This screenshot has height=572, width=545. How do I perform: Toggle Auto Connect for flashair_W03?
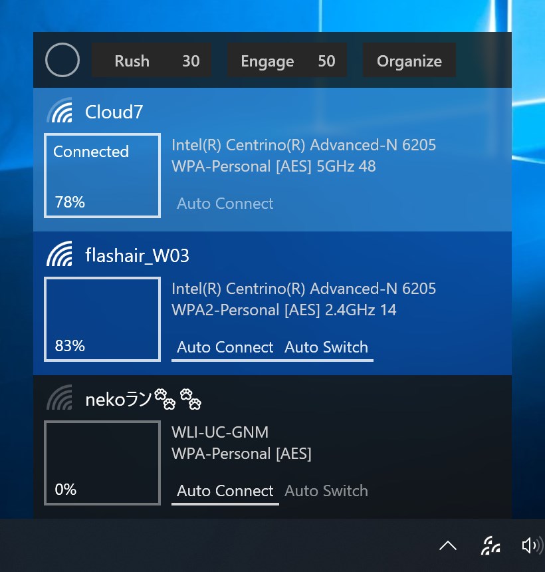coord(225,347)
